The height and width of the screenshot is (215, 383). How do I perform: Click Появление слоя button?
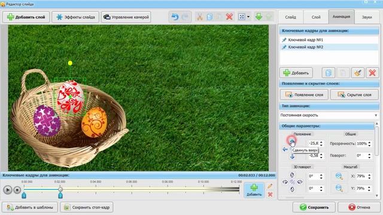[x=304, y=94]
